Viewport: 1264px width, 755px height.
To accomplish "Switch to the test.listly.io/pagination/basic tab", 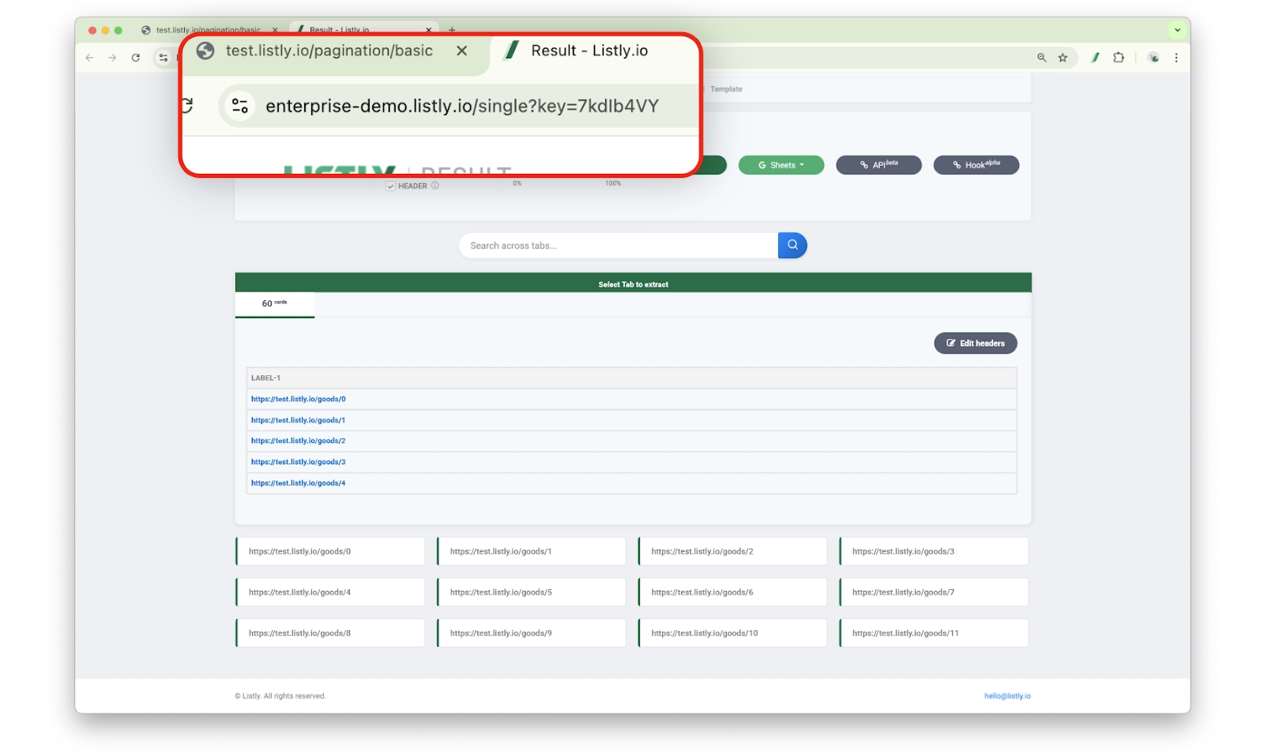I will pos(207,30).
